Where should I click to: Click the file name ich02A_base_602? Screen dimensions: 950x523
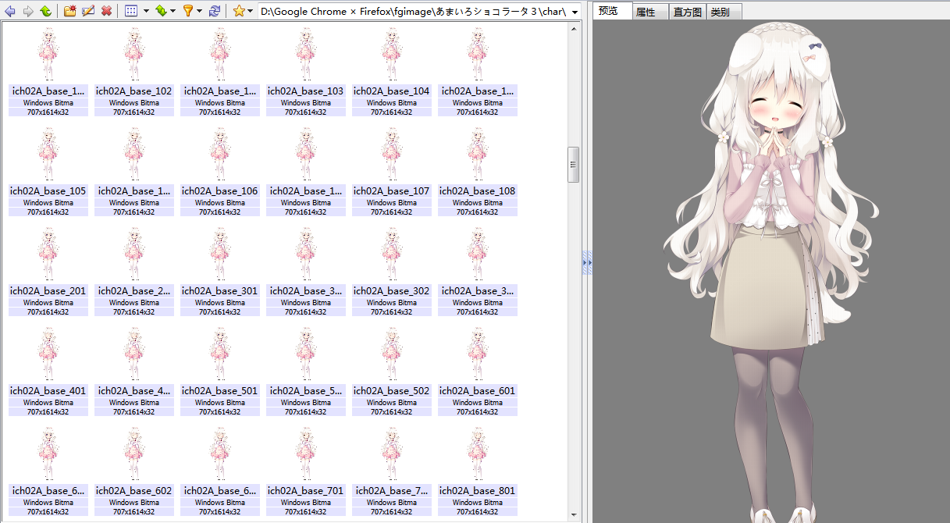134,491
